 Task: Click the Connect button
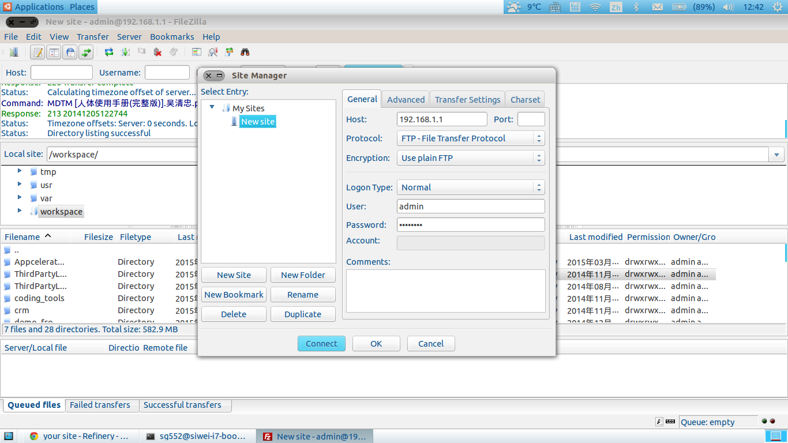point(321,344)
